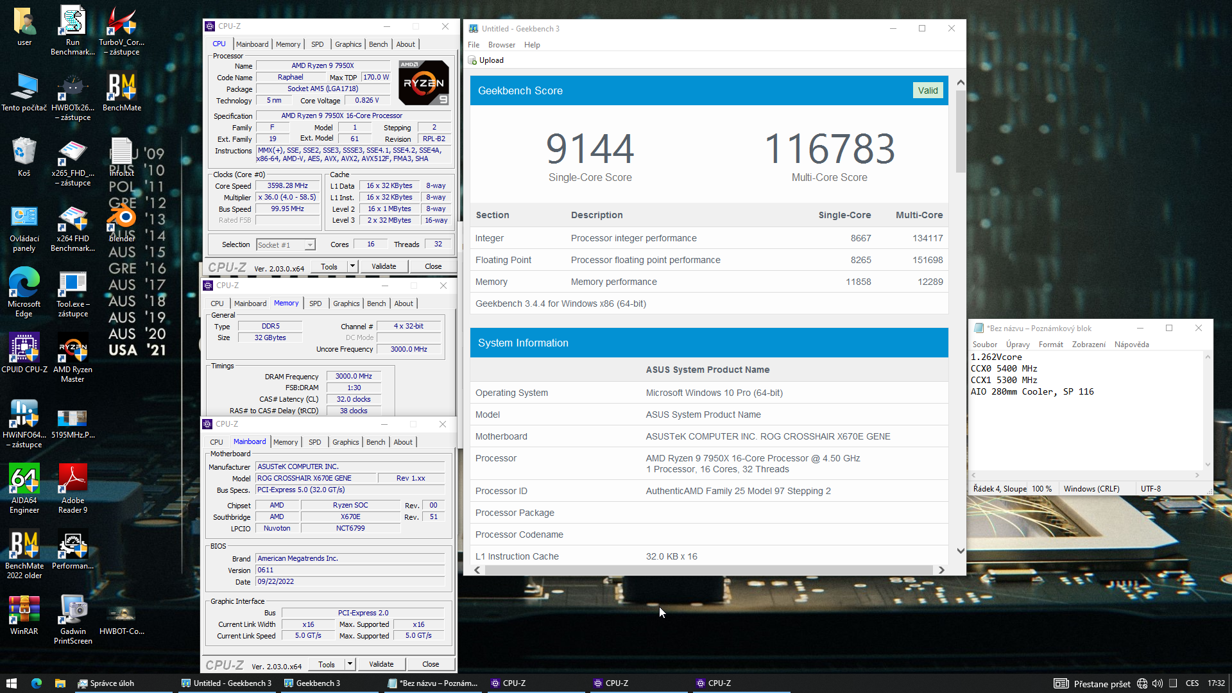Open File Explorer from taskbar

[60, 683]
